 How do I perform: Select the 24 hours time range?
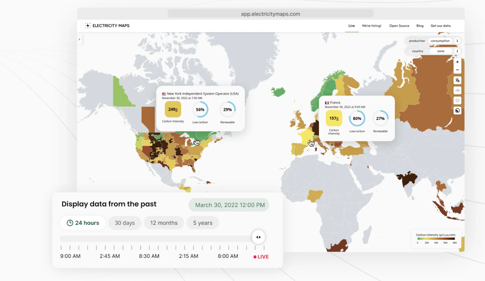pyautogui.click(x=83, y=223)
